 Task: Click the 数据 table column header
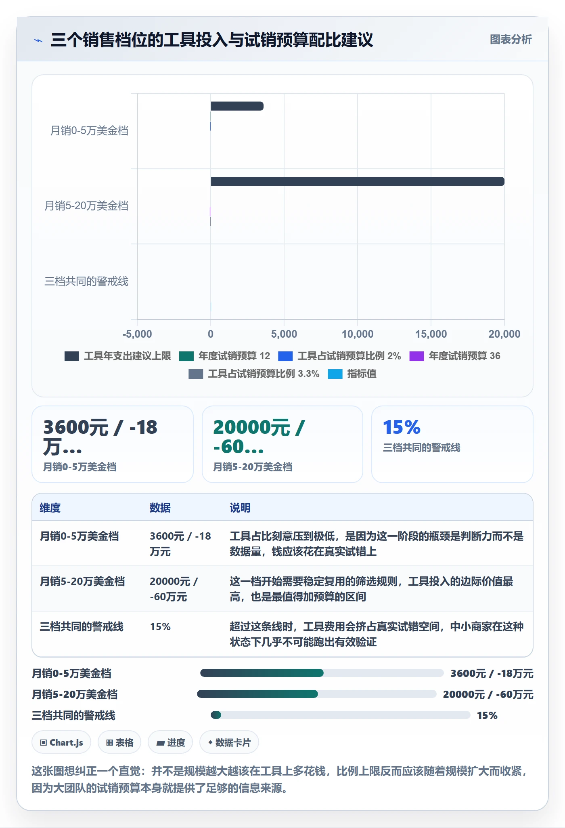[160, 508]
